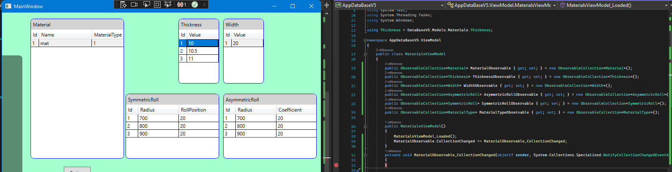This screenshot has width=672, height=172.
Task: Select SymmetricRoll Radius 700 cell
Action: (159, 118)
